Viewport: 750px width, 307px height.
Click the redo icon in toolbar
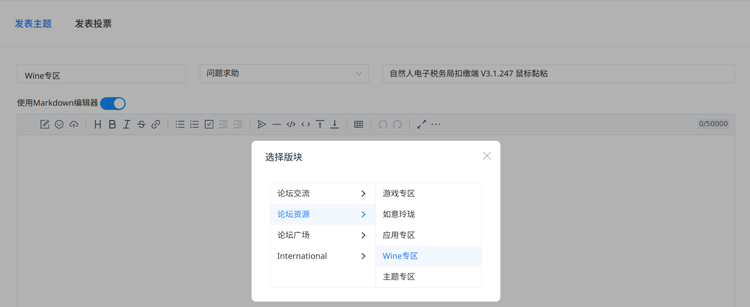click(397, 124)
